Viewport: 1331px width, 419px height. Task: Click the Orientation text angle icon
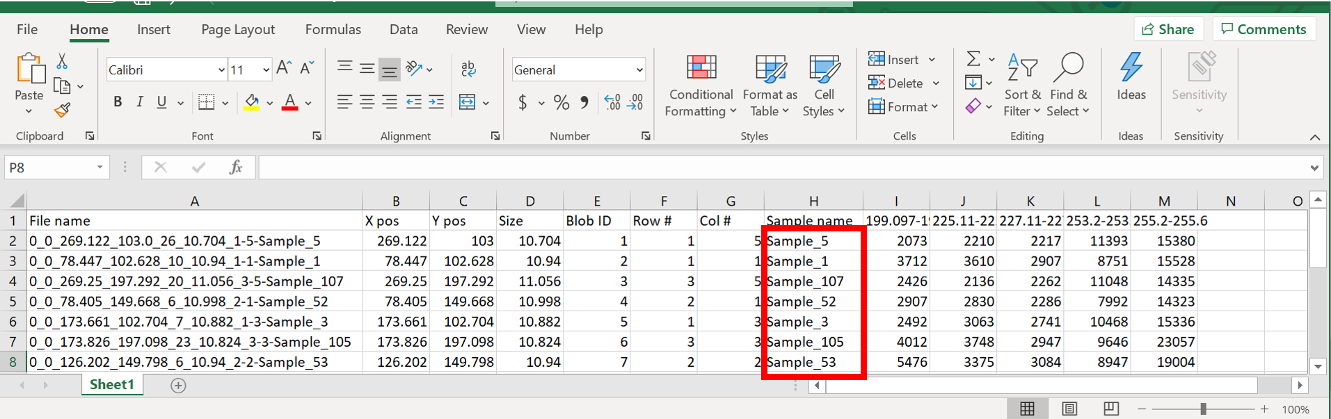coord(415,68)
